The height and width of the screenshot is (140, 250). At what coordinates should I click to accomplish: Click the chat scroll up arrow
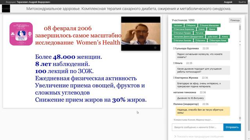(240, 45)
